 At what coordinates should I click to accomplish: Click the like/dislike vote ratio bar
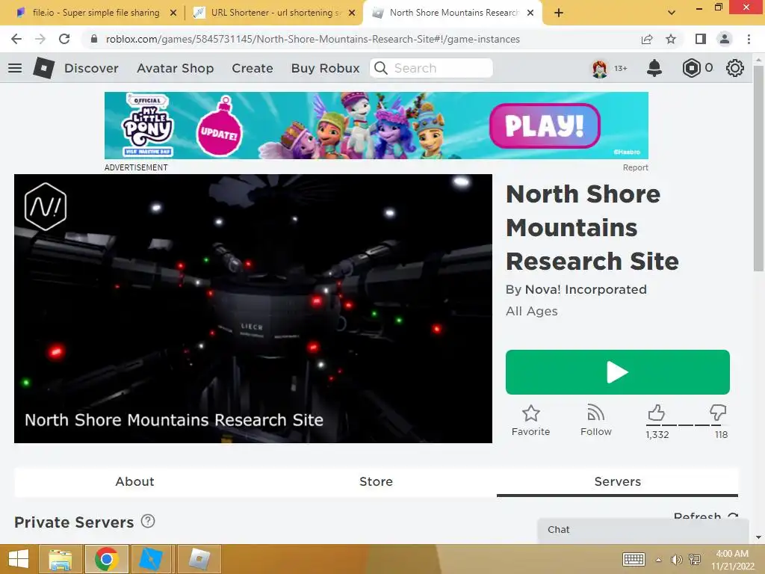[x=687, y=425]
